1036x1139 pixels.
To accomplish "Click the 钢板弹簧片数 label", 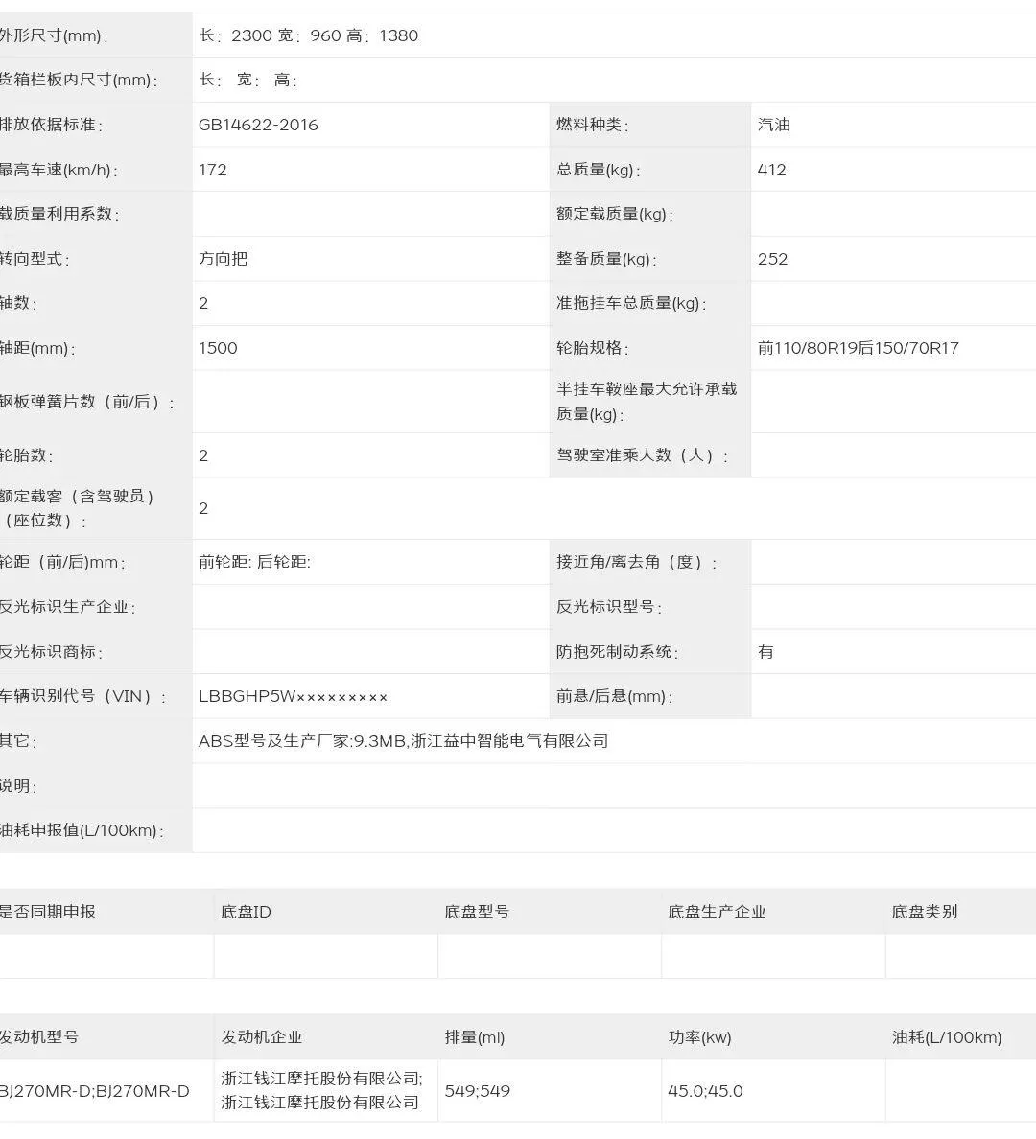I will 86,402.
